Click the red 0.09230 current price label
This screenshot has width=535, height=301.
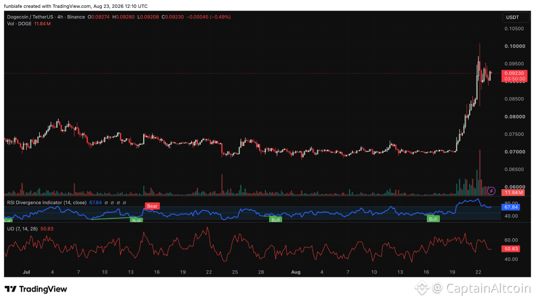click(x=514, y=73)
